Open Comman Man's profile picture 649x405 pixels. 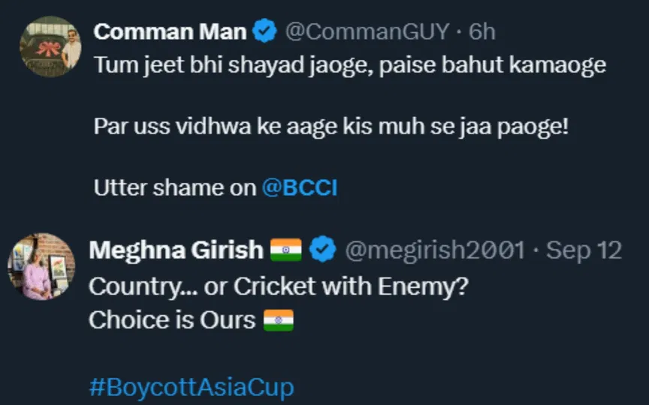click(50, 46)
